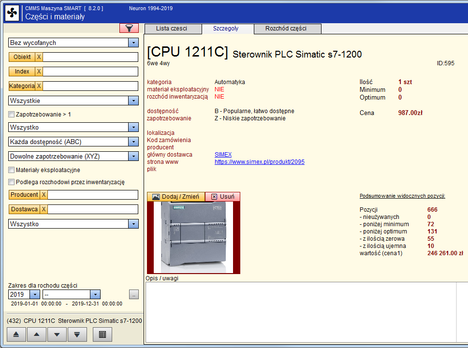Click the Kategoria filter text field

(x=90, y=86)
